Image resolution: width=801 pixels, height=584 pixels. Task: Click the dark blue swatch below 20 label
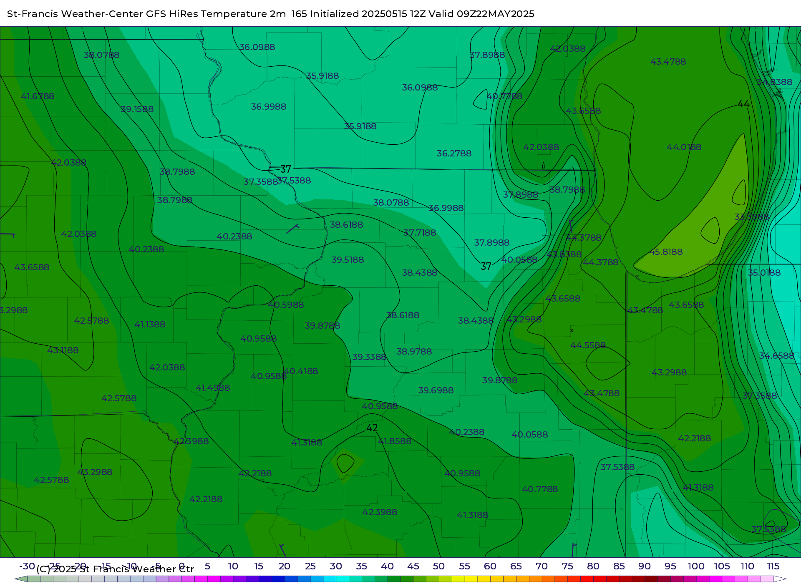pos(278,579)
